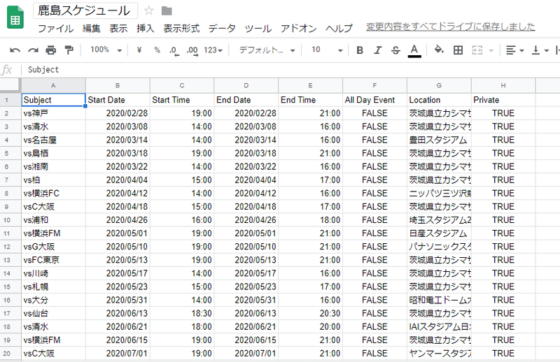Redo the last action
Image resolution: width=560 pixels, height=362 pixels.
tap(33, 50)
